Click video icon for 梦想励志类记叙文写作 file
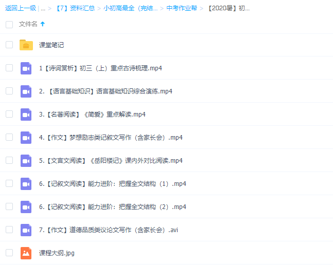 26,138
